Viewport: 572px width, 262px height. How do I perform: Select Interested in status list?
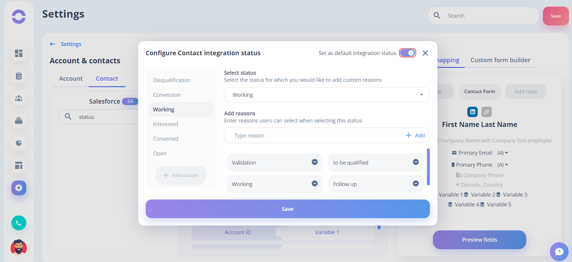coord(166,124)
